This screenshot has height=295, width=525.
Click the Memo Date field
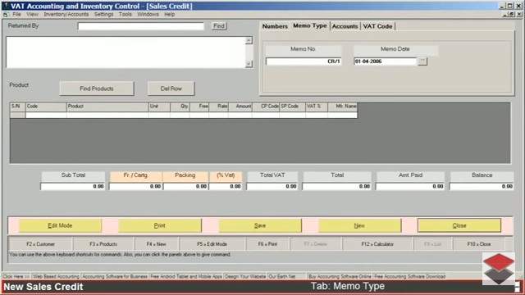coord(386,61)
